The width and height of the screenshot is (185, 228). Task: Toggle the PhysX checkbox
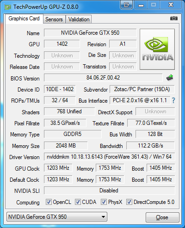point(104,202)
